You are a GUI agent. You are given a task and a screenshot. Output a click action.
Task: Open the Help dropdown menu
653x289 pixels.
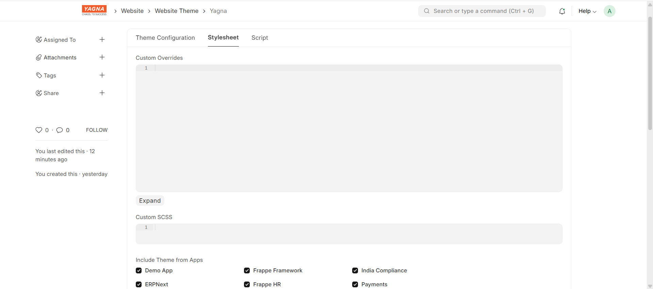point(587,11)
